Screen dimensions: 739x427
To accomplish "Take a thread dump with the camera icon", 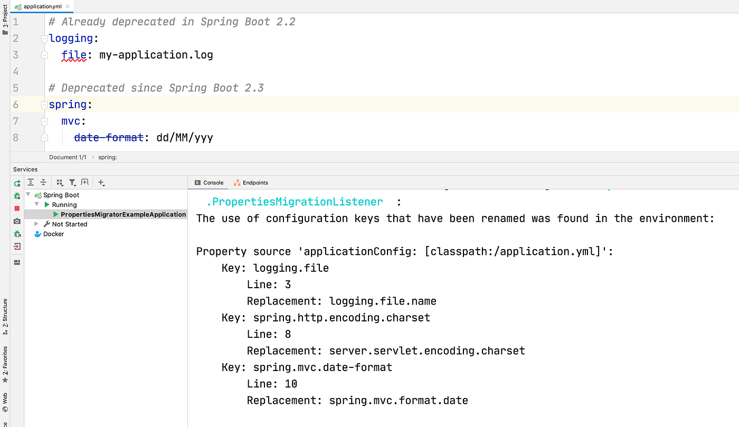I will coord(17,221).
